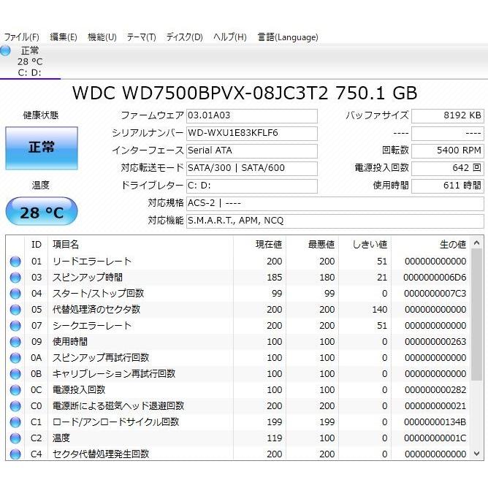Screen dimensions: 488x488
Task: Click the blue status circle beside 正常 28 °C
Action: [5, 50]
